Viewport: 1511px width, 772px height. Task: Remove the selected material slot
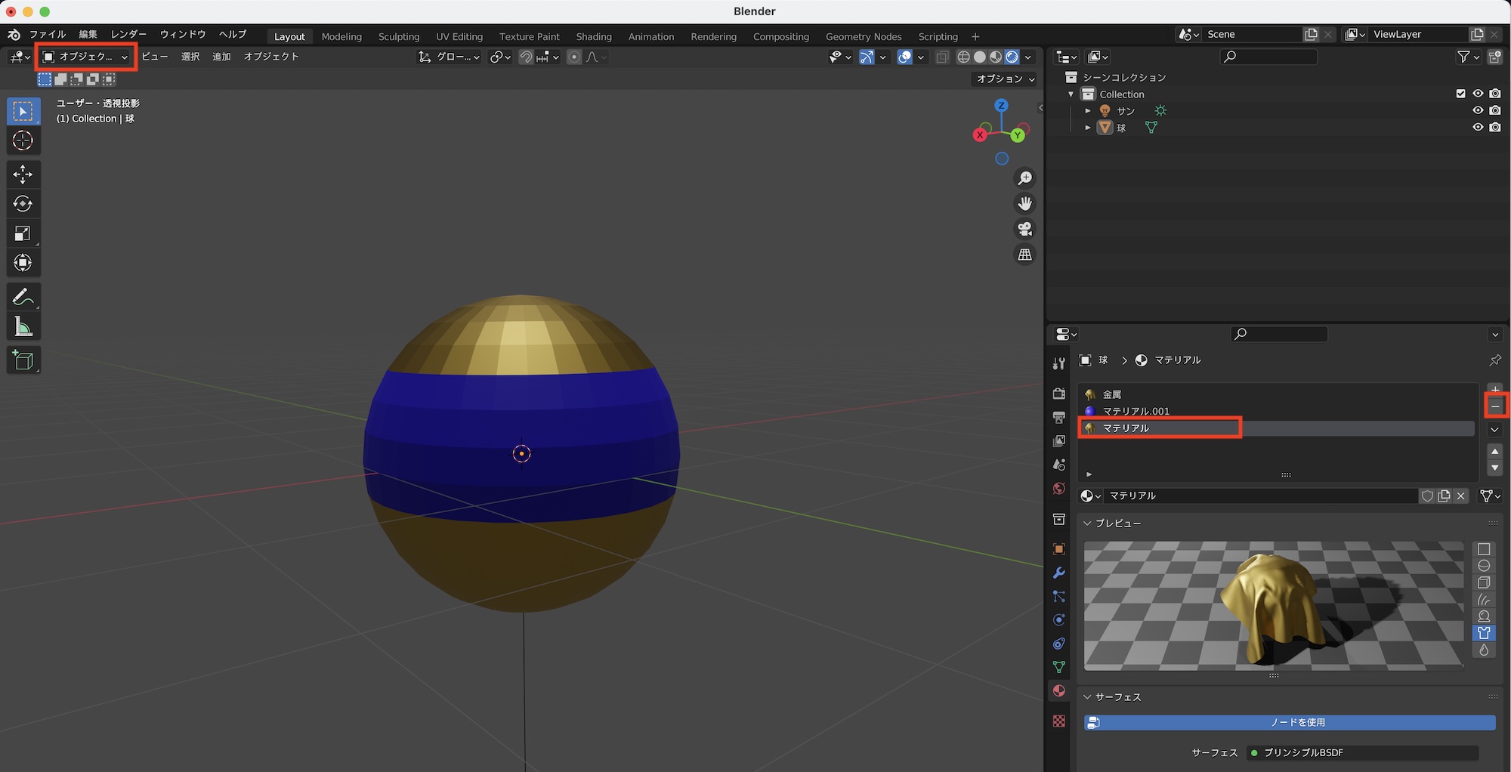(x=1495, y=406)
